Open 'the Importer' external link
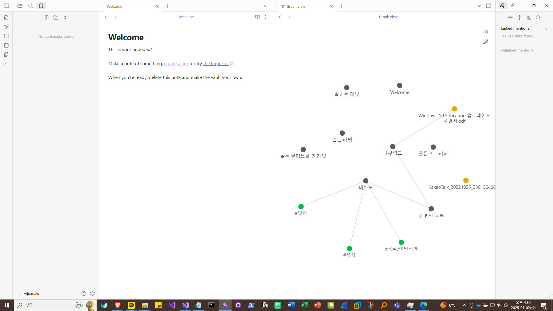 (x=216, y=64)
